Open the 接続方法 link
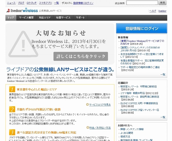This screenshot has width=172, height=141. point(125,136)
